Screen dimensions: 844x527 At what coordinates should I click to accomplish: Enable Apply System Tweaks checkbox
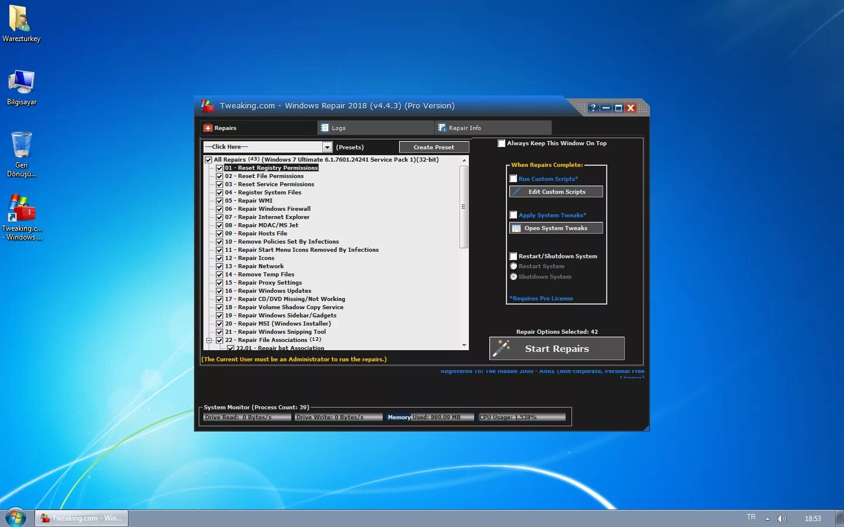(513, 215)
